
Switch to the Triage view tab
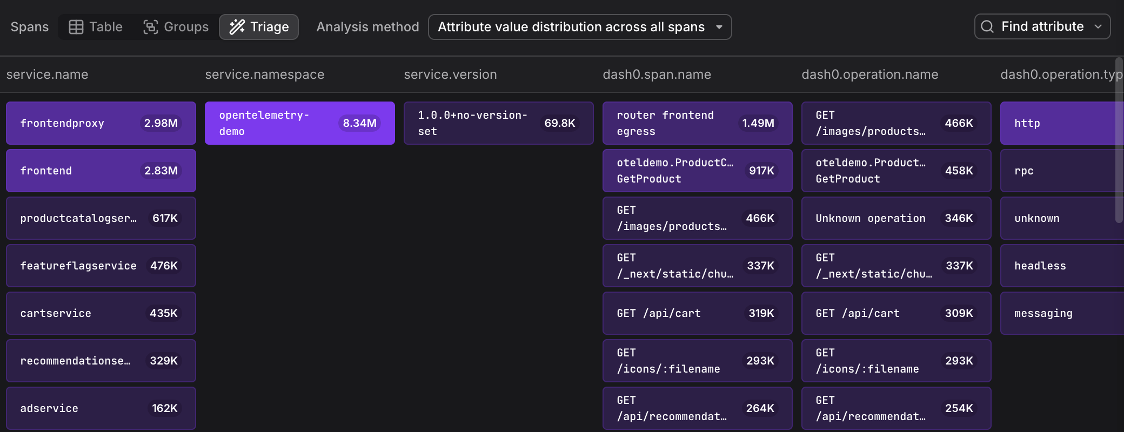click(x=259, y=27)
